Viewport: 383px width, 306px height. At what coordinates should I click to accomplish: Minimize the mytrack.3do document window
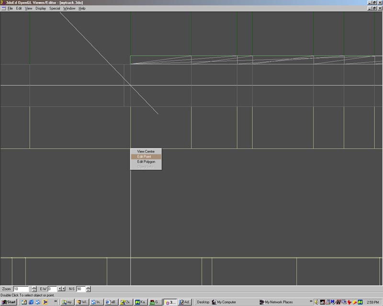370,8
